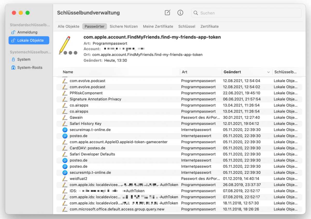Screen dimensions: 311x219
Task: Select System-Roots keychain in sidebar
Action: click(29, 67)
